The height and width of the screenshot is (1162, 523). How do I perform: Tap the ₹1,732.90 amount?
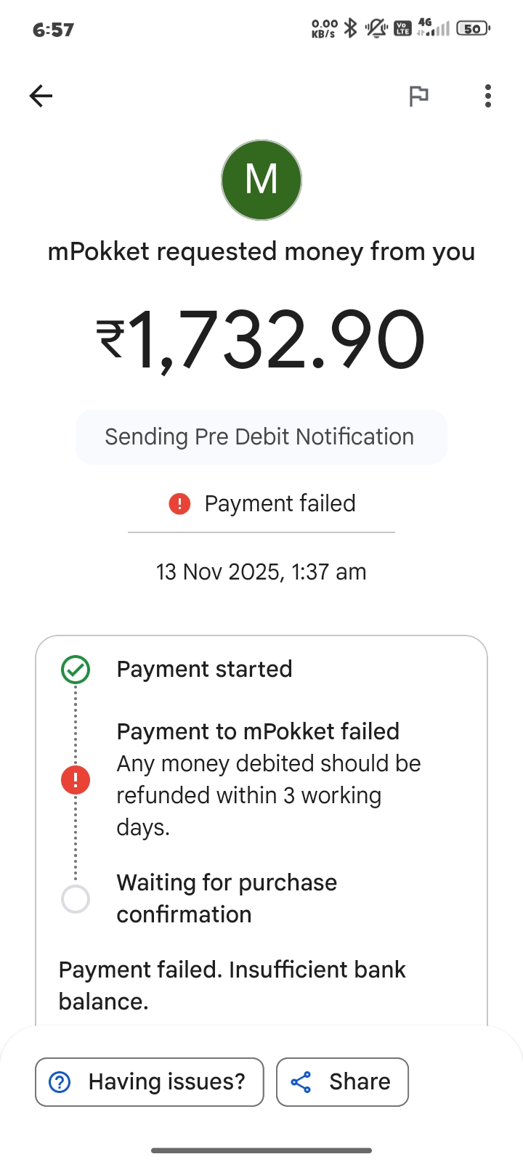pyautogui.click(x=261, y=340)
